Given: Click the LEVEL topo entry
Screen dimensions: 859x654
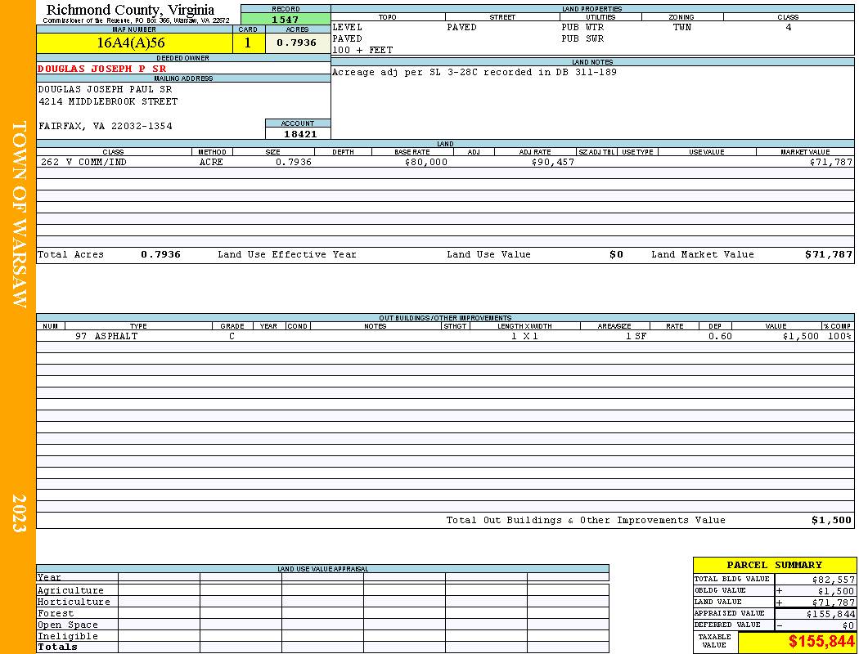Looking at the screenshot, I should pos(348,27).
